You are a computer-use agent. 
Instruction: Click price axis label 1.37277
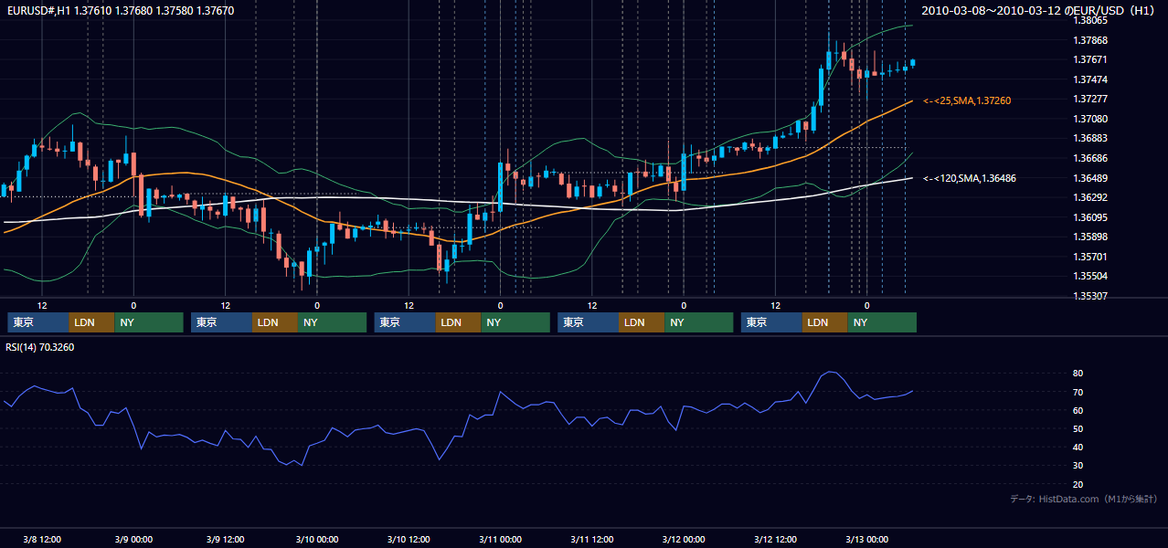click(1089, 99)
